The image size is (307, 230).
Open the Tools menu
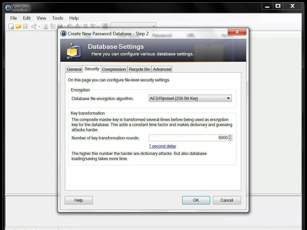57,18
